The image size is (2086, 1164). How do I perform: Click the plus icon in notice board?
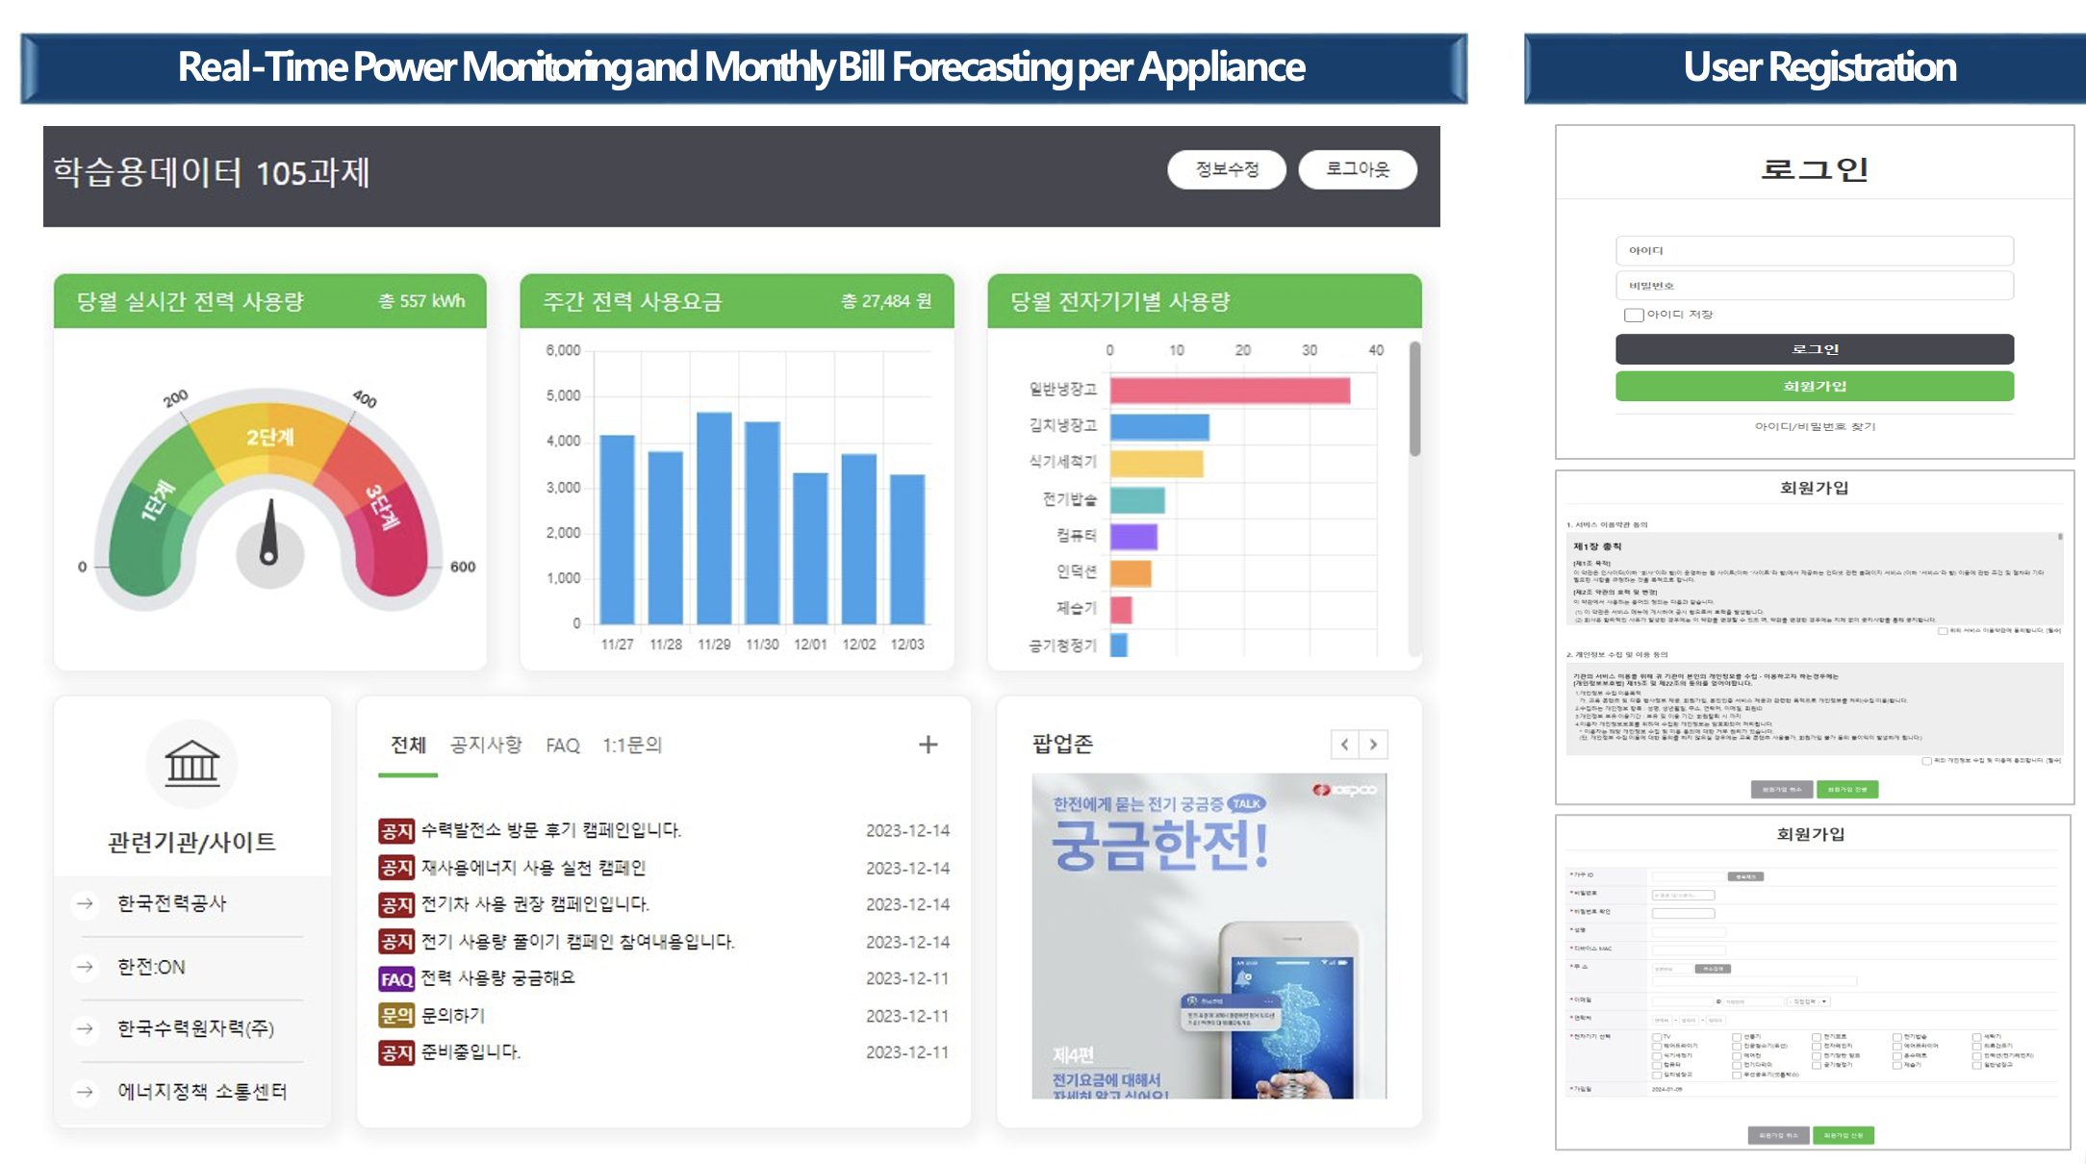[928, 745]
